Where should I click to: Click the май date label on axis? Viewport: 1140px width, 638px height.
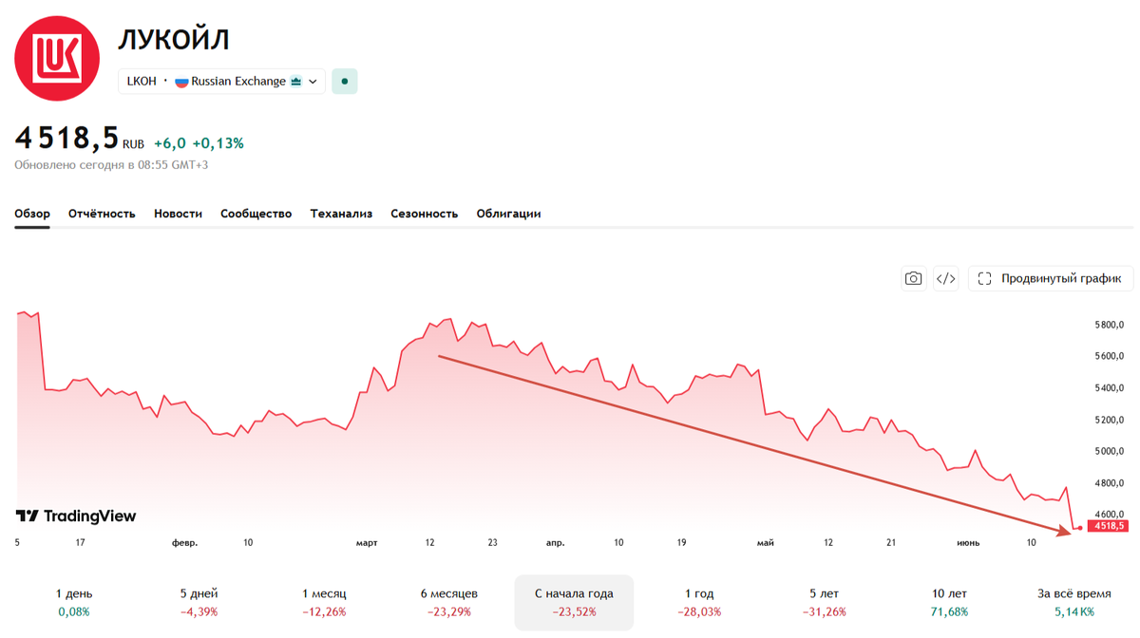pos(765,543)
